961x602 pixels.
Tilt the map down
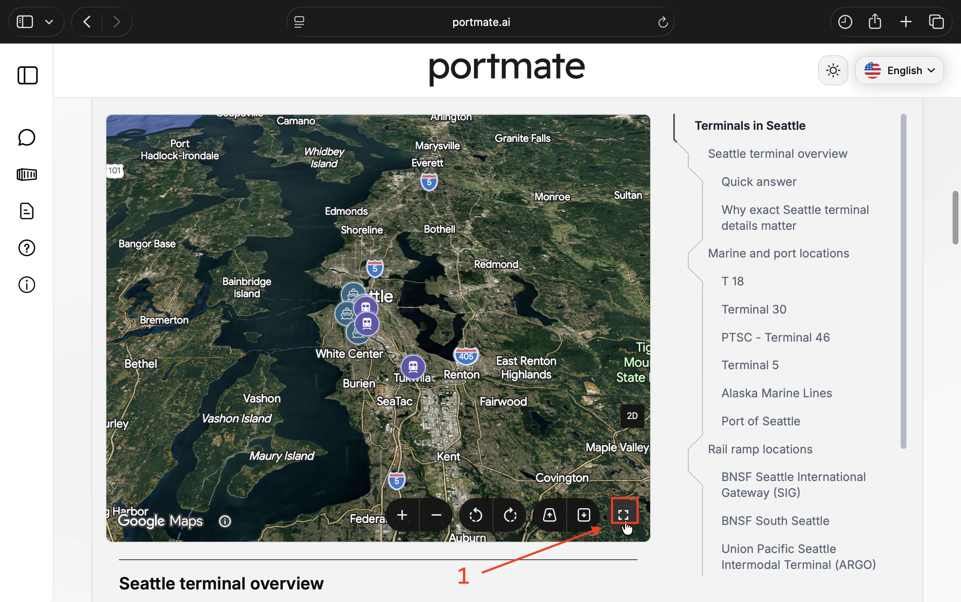tap(584, 515)
